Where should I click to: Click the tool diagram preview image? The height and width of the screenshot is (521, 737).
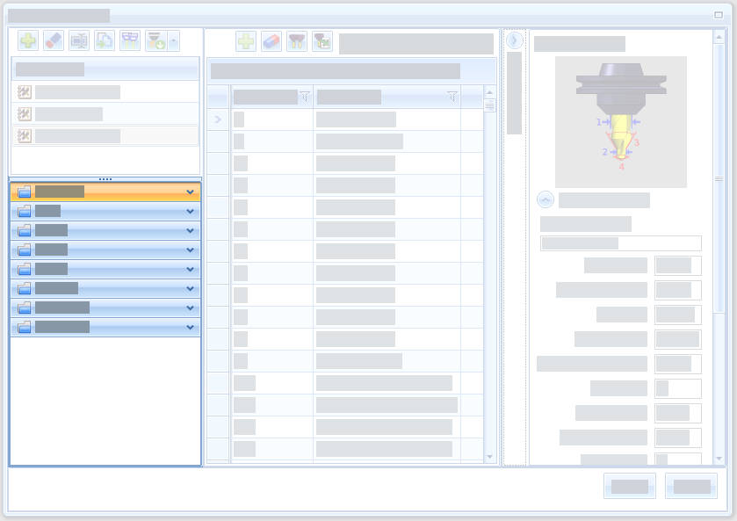click(620, 121)
